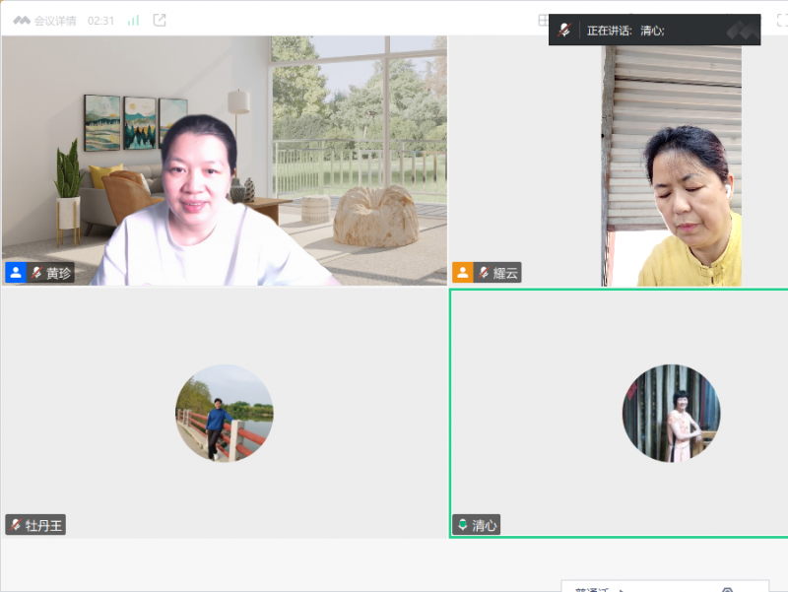Toggle 耀云's muted microphone indicator
Image resolution: width=788 pixels, height=592 pixels.
tap(484, 273)
